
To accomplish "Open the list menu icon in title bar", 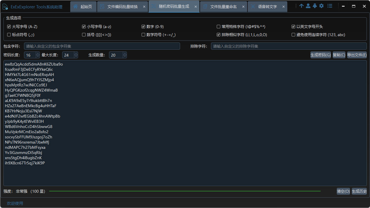I will [x=330, y=6].
